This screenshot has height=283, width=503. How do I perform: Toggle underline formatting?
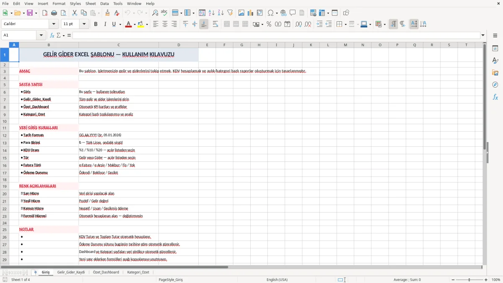tap(114, 24)
